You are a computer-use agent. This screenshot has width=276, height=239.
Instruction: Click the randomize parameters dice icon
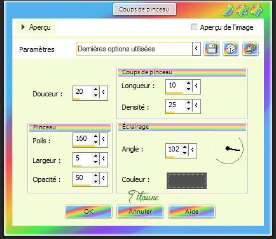(x=231, y=49)
